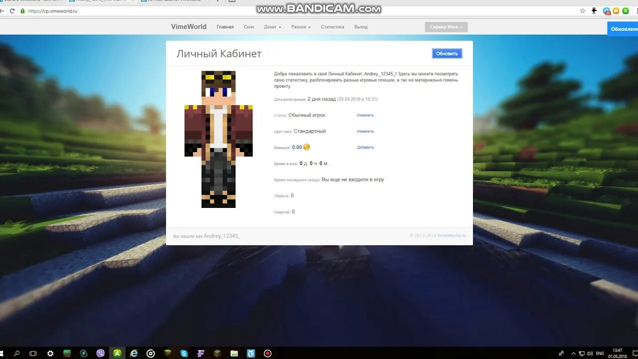Viewport: 638px width, 359px height.
Task: Open volume control in system tray
Action: (590, 354)
